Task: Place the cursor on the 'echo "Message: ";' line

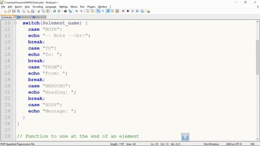Action: (x=52, y=111)
